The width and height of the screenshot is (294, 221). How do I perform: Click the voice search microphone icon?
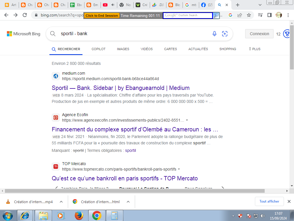click(x=214, y=34)
